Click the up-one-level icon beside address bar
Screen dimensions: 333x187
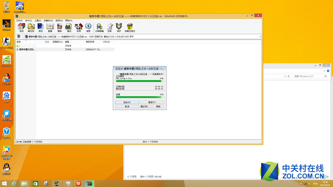(19, 36)
